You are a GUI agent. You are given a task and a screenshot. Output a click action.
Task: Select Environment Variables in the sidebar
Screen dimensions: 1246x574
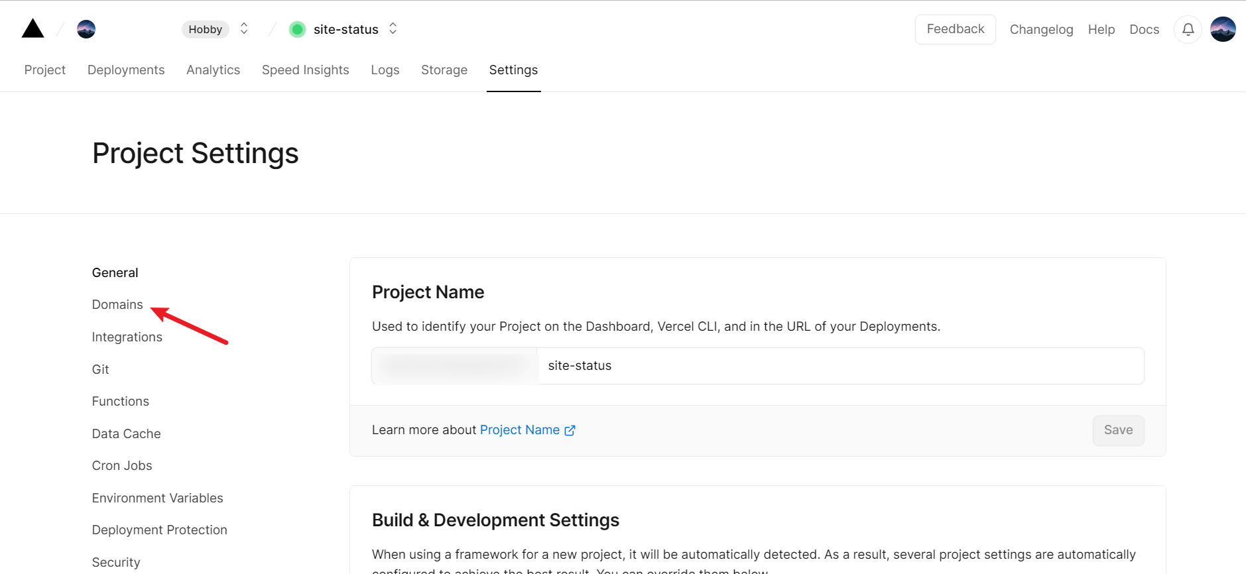coord(157,498)
